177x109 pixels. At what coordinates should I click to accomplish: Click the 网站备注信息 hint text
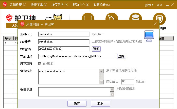click(x=126, y=89)
